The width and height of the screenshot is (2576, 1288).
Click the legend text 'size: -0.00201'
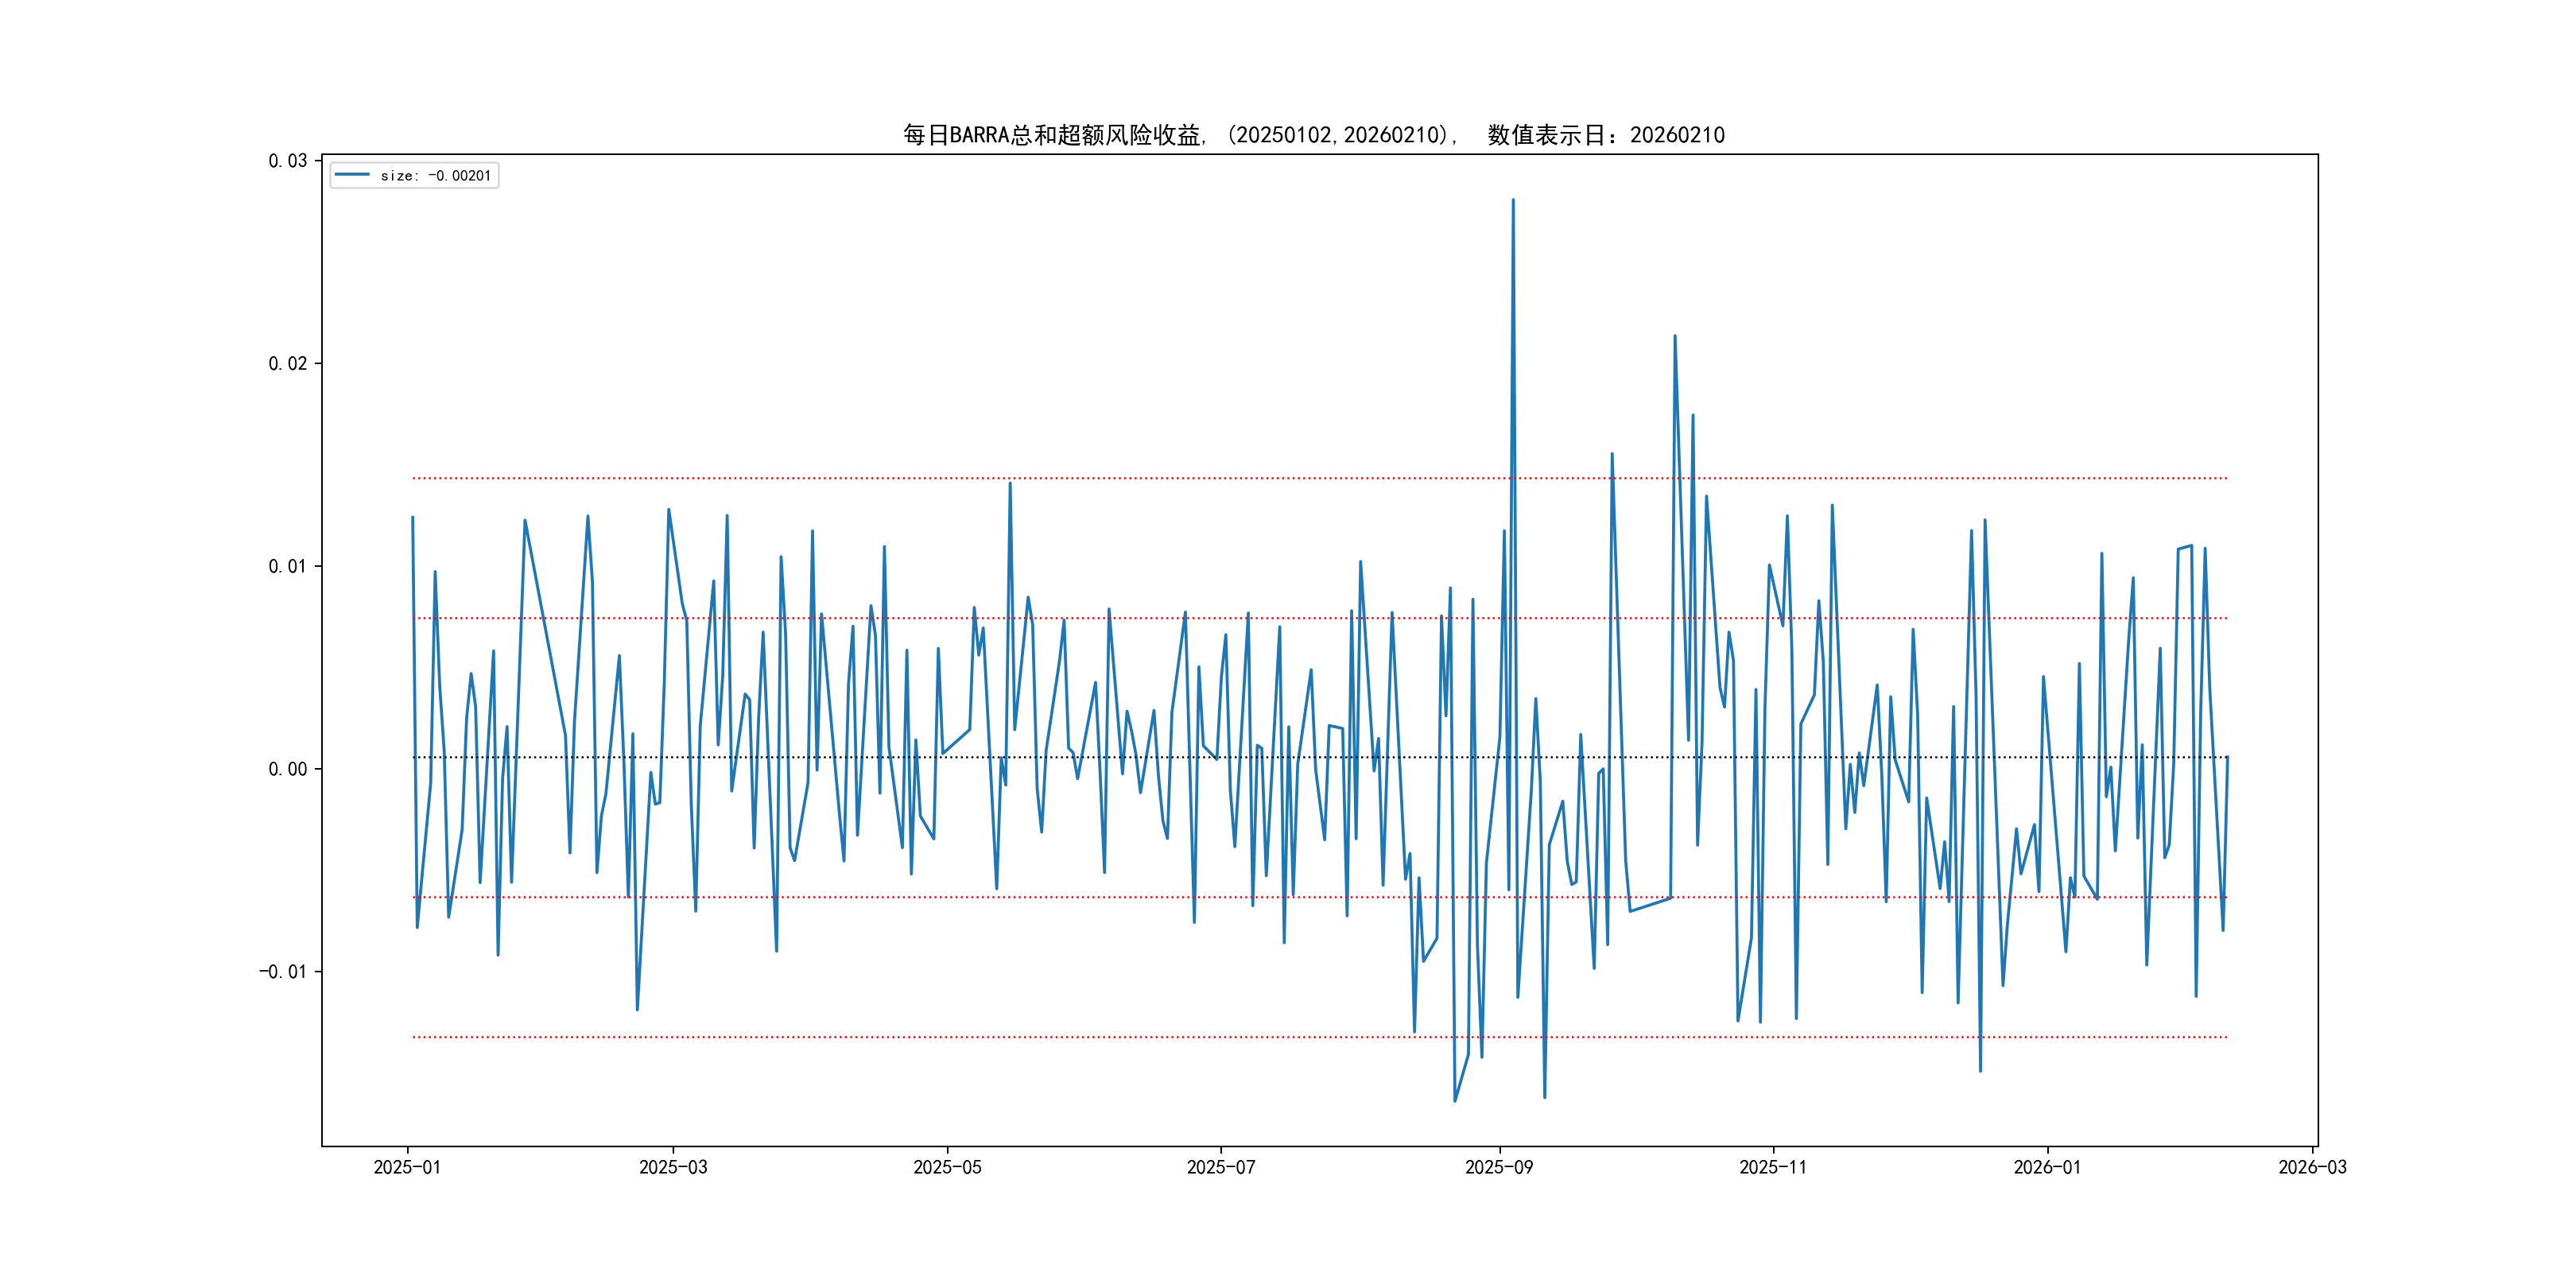click(435, 176)
